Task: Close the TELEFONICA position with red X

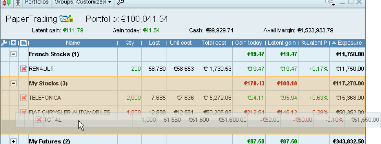Action: [24, 98]
